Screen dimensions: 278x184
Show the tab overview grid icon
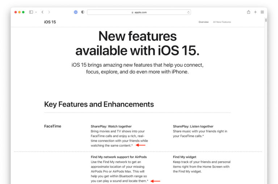(262, 12)
